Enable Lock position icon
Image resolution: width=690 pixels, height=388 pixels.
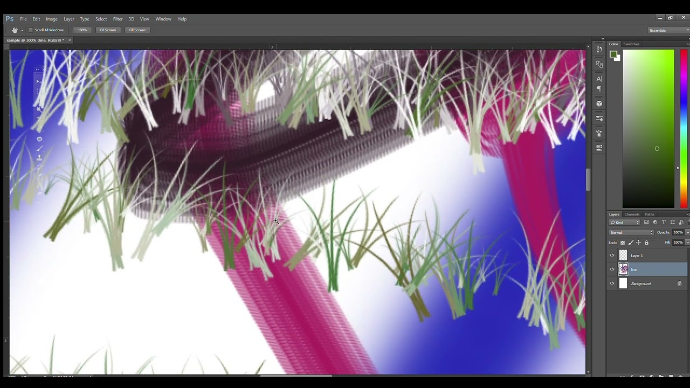pos(638,242)
